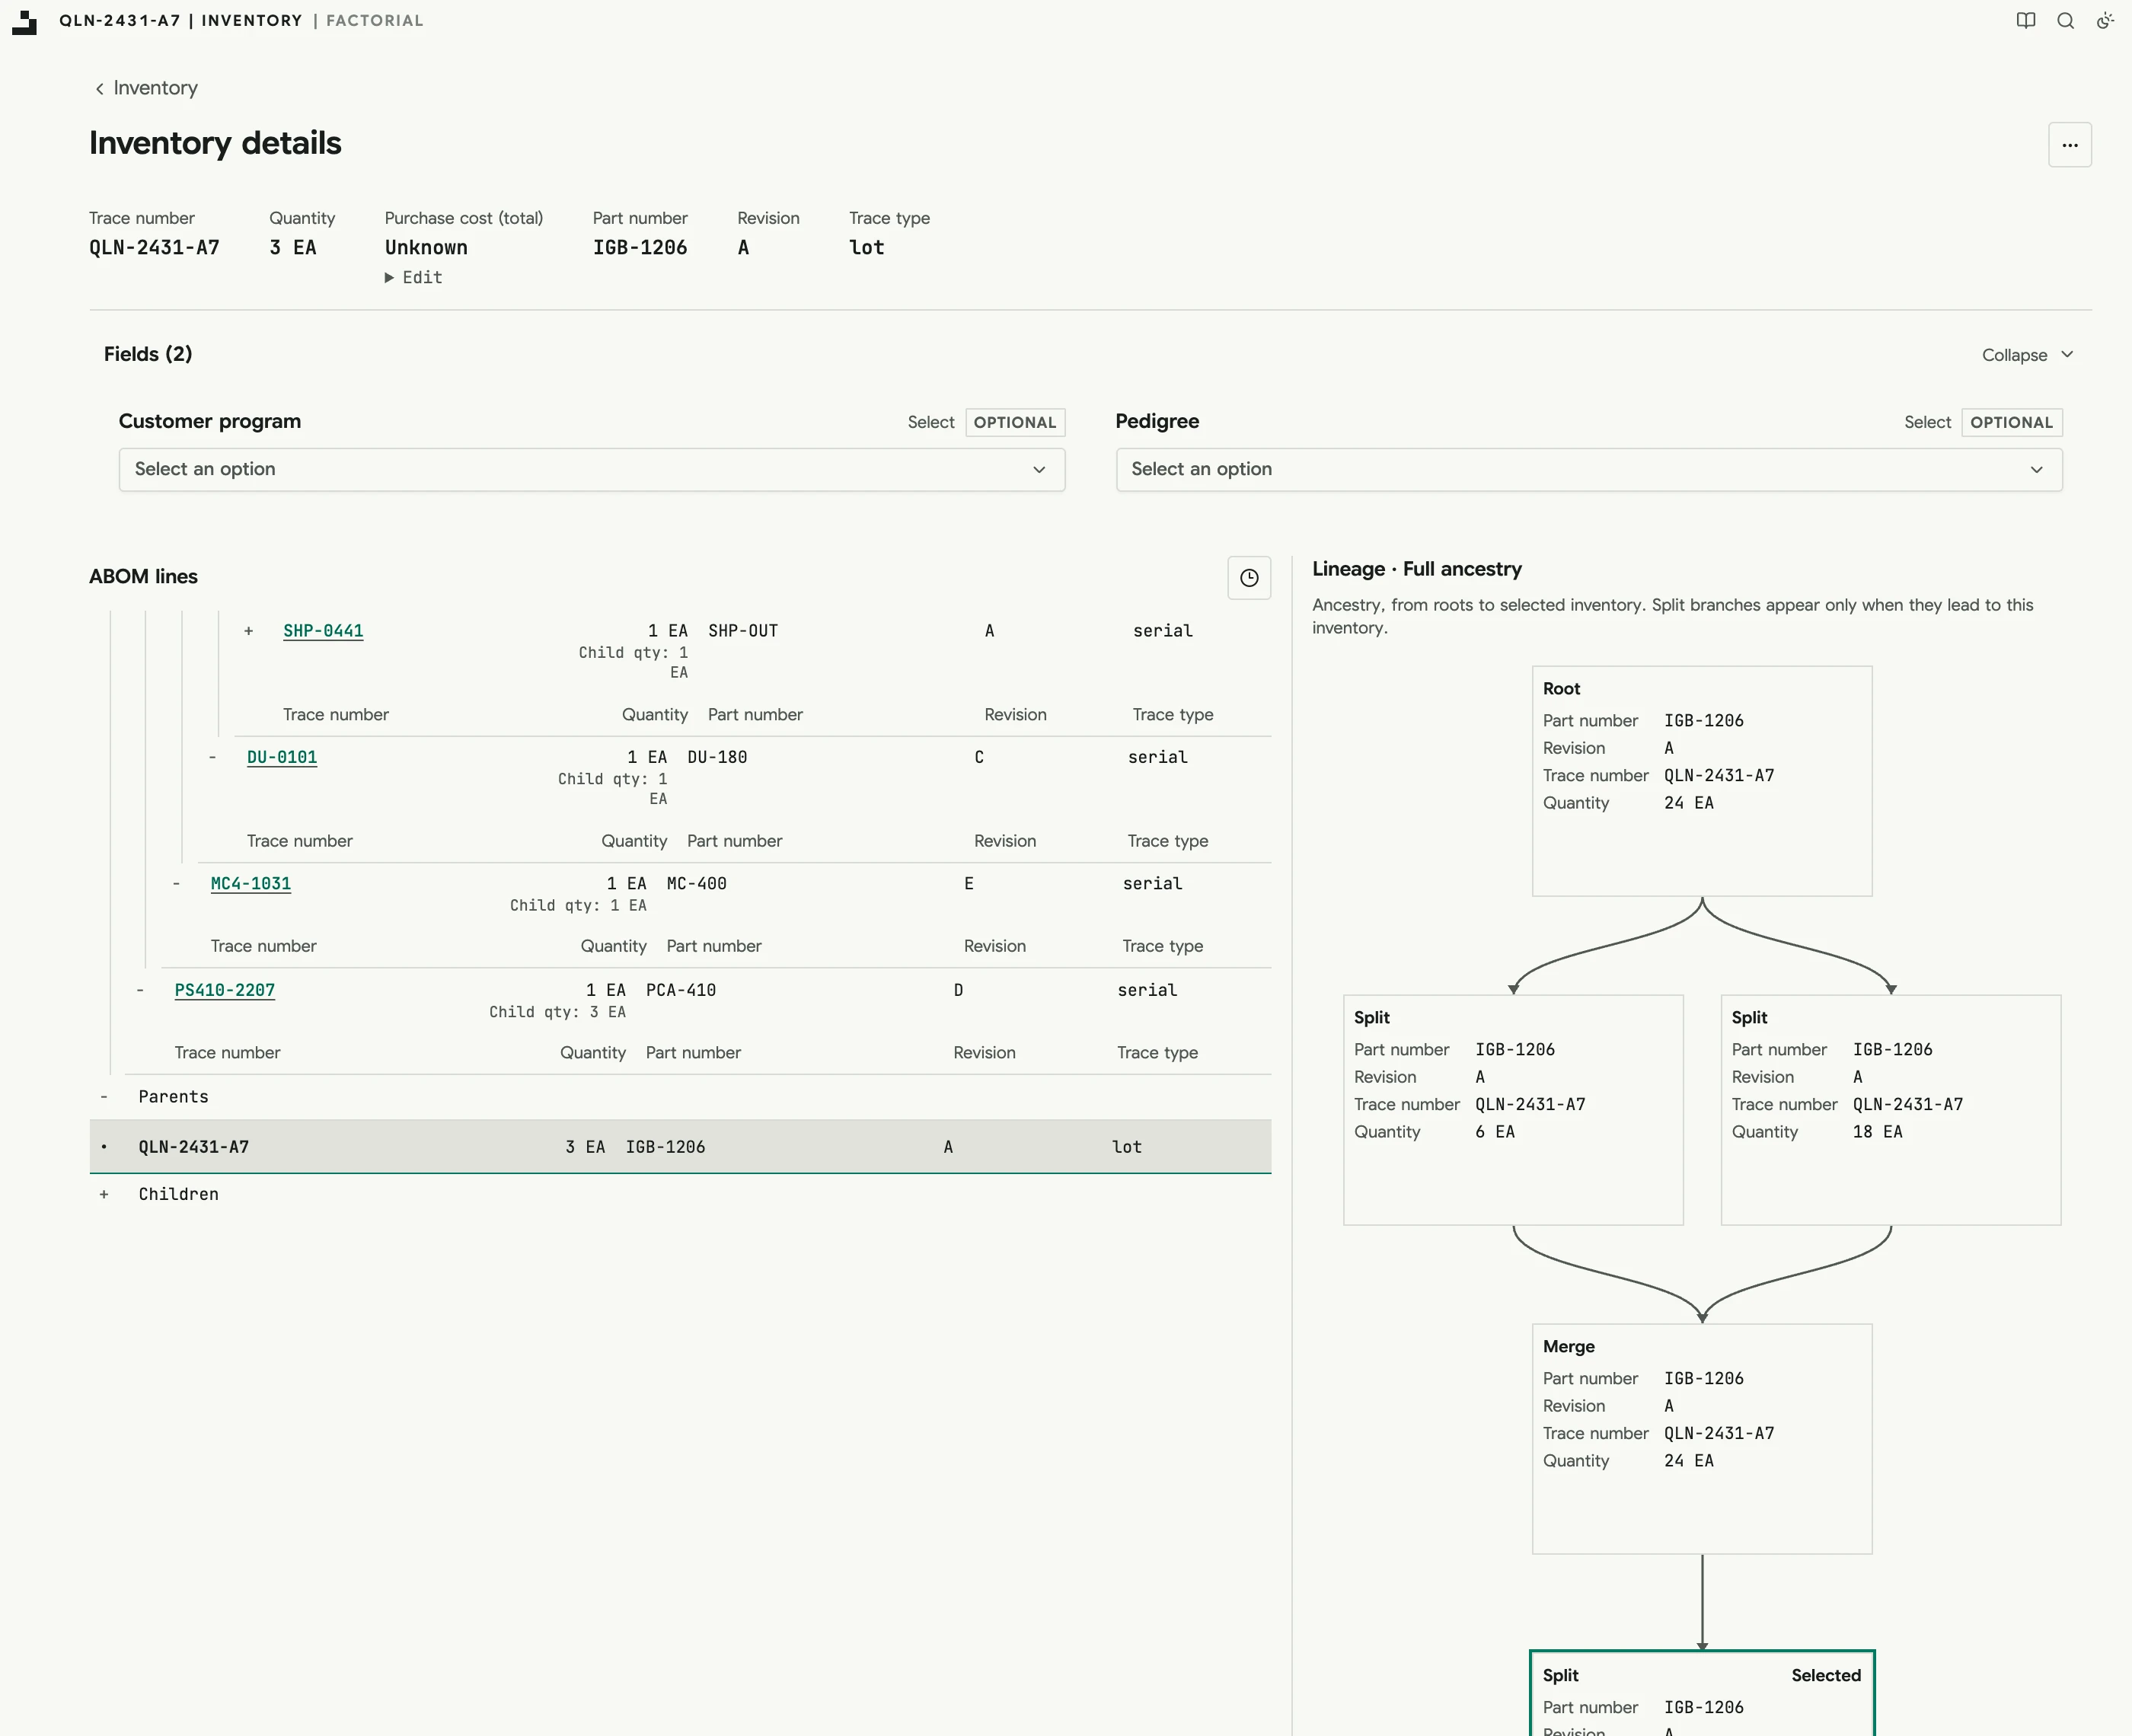
Task: Open the MC4-1031 trace link
Action: coord(251,884)
